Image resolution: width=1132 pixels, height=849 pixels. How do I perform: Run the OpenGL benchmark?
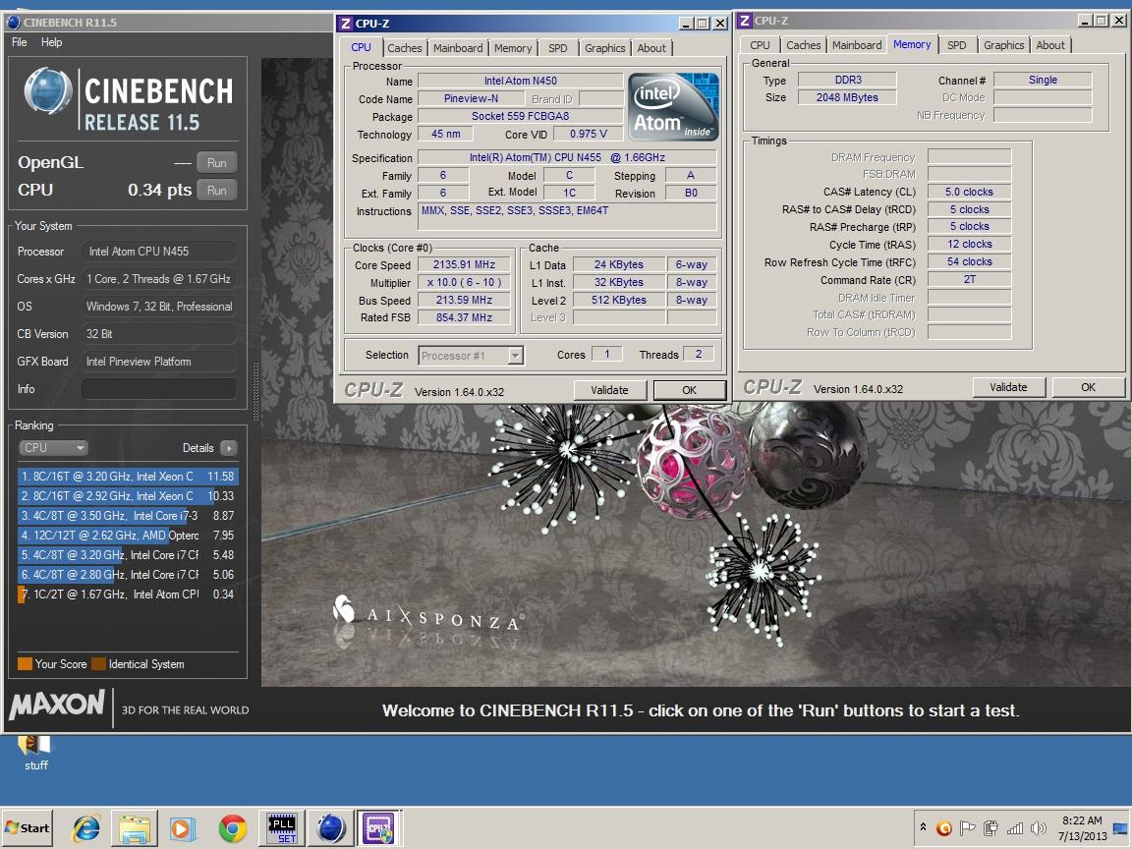[x=216, y=162]
